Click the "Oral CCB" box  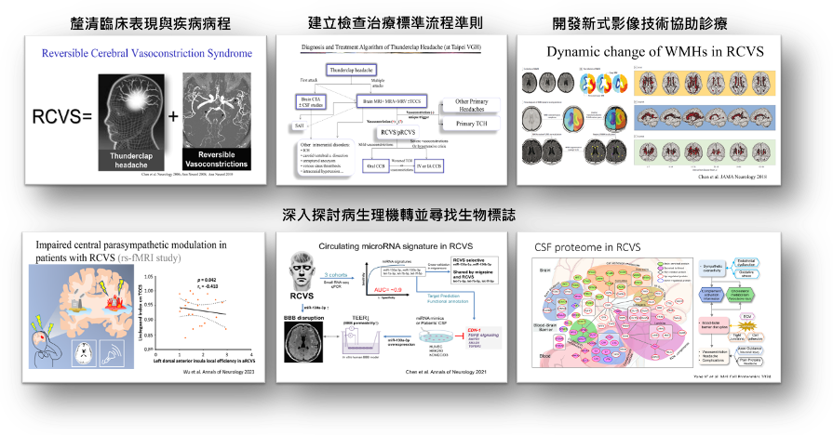click(x=376, y=166)
